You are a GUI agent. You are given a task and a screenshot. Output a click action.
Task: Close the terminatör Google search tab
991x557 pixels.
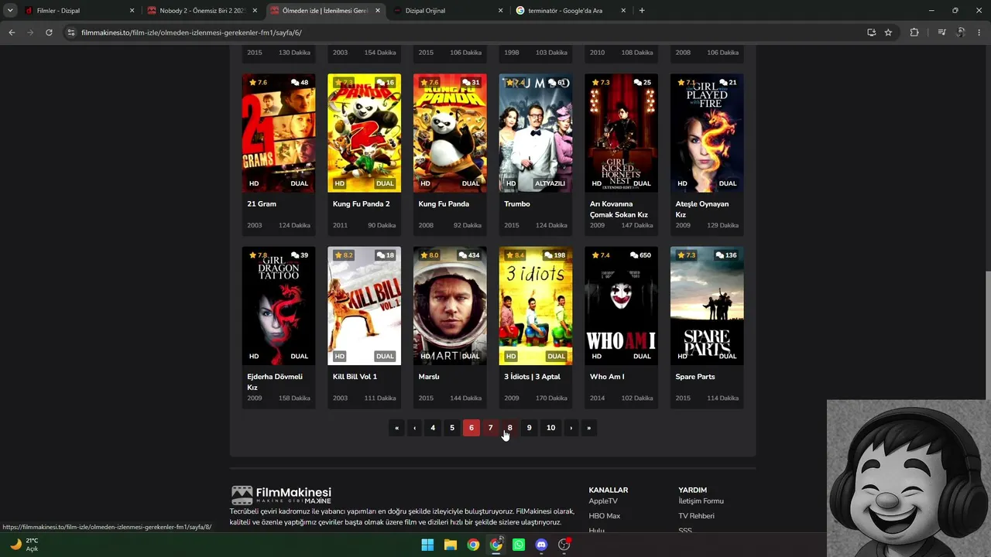tap(623, 11)
